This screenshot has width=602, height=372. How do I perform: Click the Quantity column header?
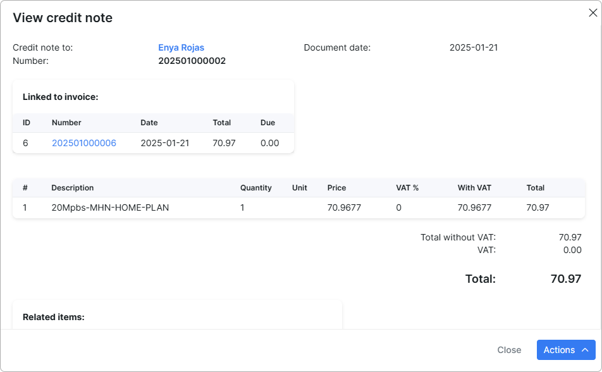tap(256, 187)
